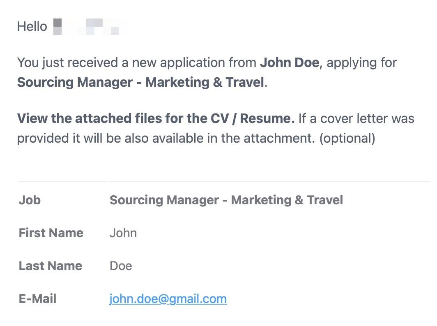The width and height of the screenshot is (437, 326).
Task: Click the 'applying for' text
Action: [x=362, y=63]
